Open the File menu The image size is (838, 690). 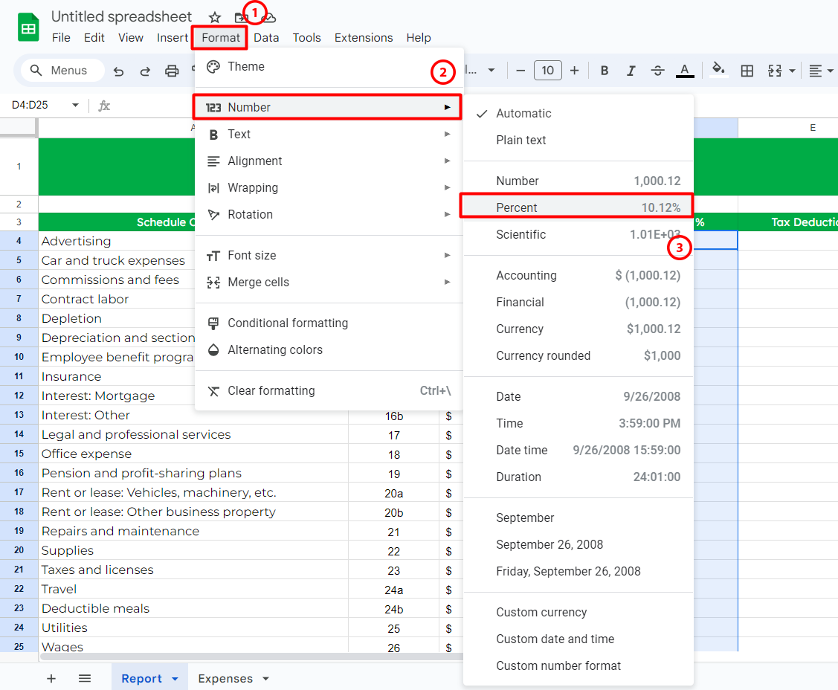(x=61, y=38)
